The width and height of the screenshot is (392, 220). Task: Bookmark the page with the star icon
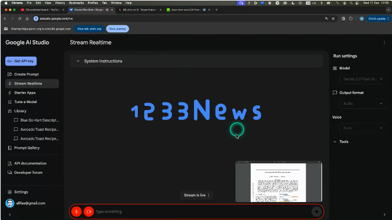[x=333, y=19]
